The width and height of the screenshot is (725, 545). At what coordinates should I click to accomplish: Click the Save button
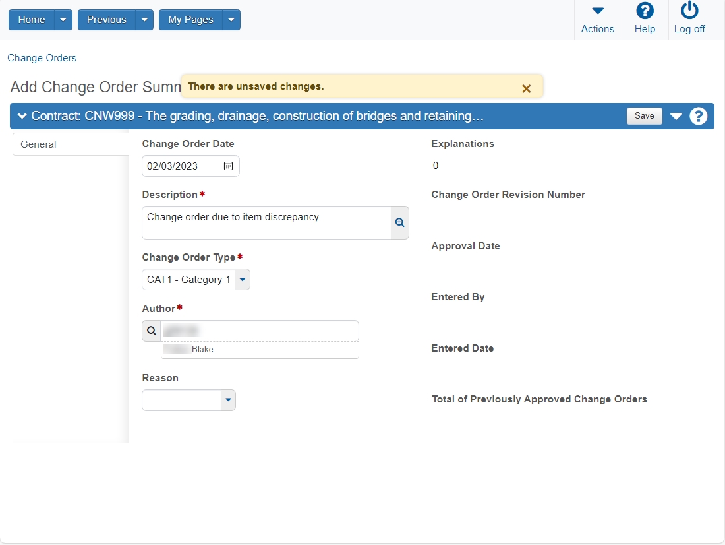644,115
